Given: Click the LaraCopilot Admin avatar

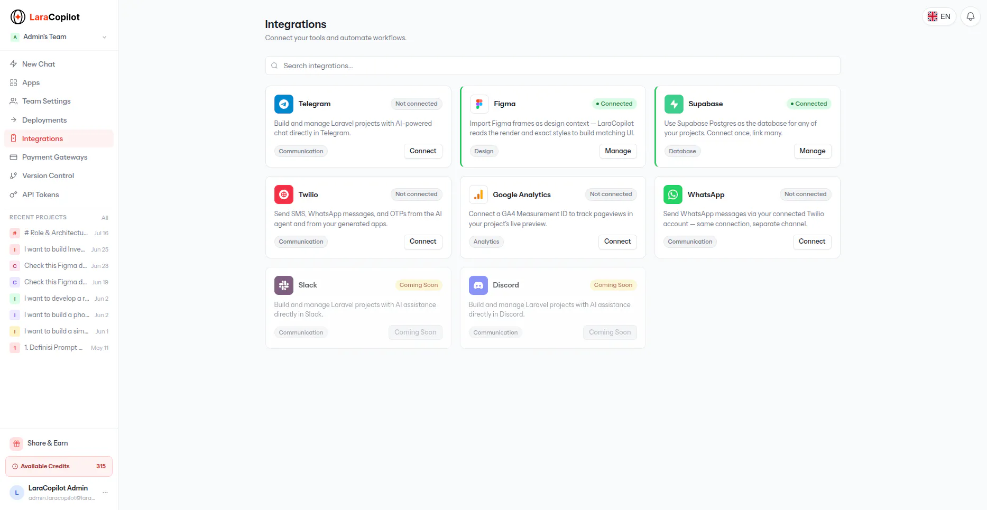Looking at the screenshot, I should [x=17, y=493].
